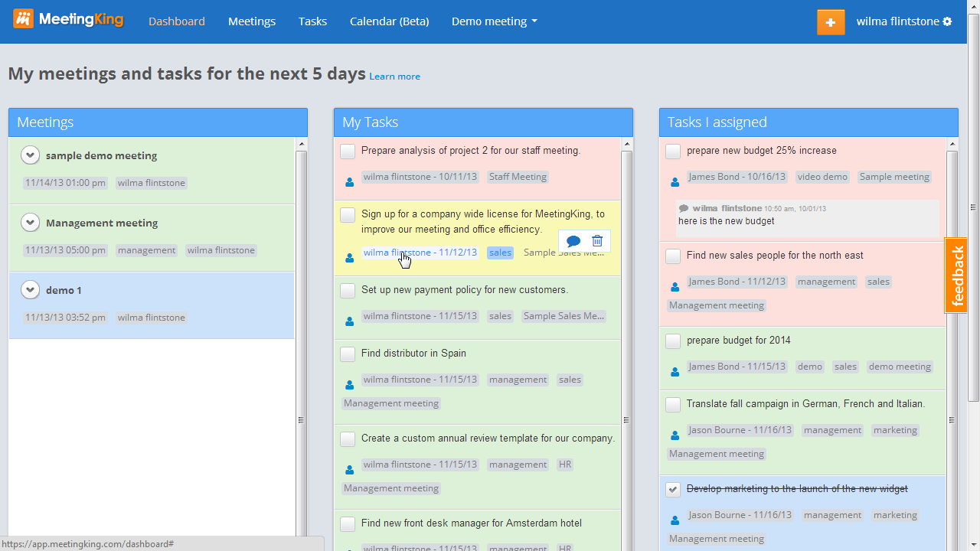Open Calendar (Beta) page
Screen dimensions: 980x551
tap(389, 21)
